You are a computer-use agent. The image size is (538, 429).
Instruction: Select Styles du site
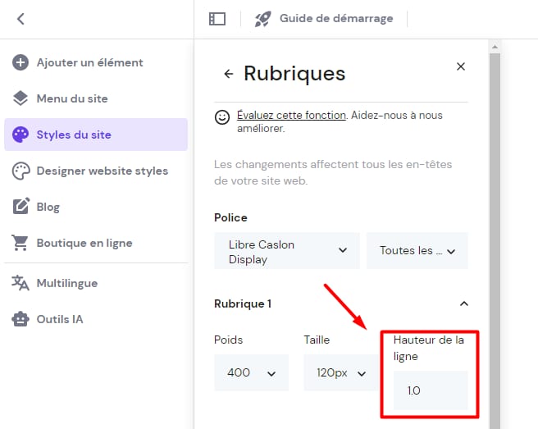coord(96,135)
